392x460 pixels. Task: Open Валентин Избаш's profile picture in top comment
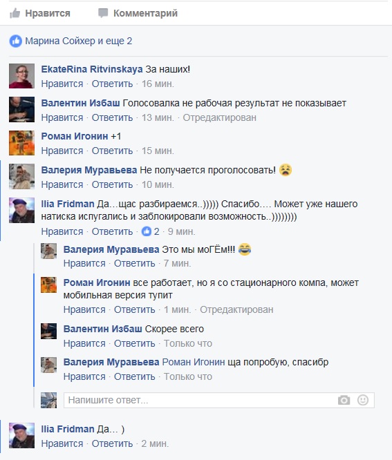tap(21, 109)
